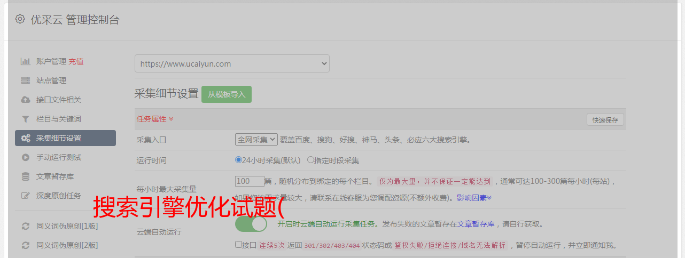Click the gear icon beside 优采云 管理控制台

[x=20, y=19]
